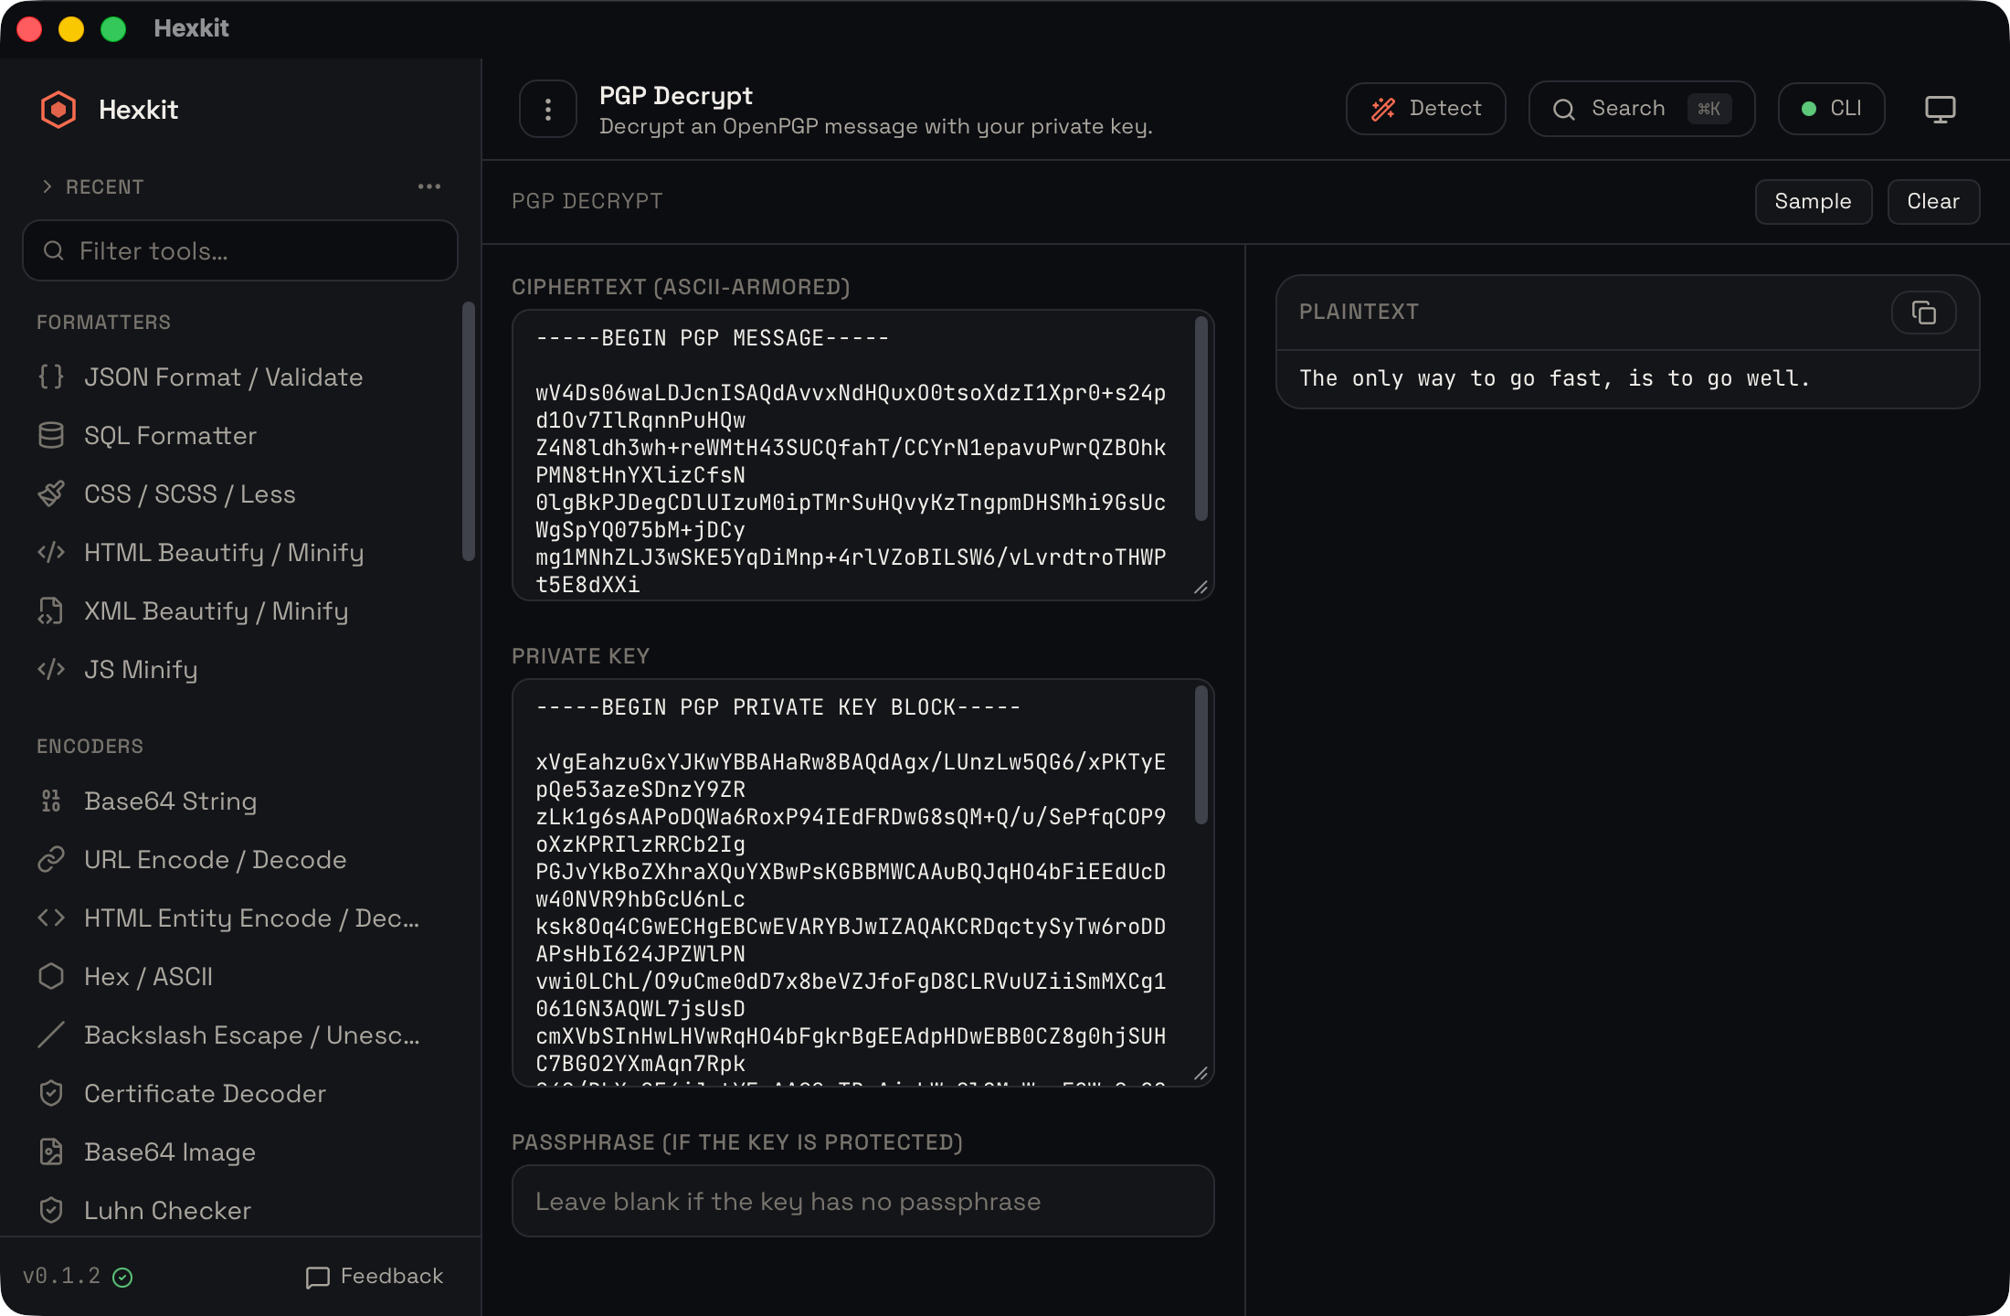The height and width of the screenshot is (1316, 2010).
Task: Click the ciphertext resize handle
Action: tap(1201, 588)
